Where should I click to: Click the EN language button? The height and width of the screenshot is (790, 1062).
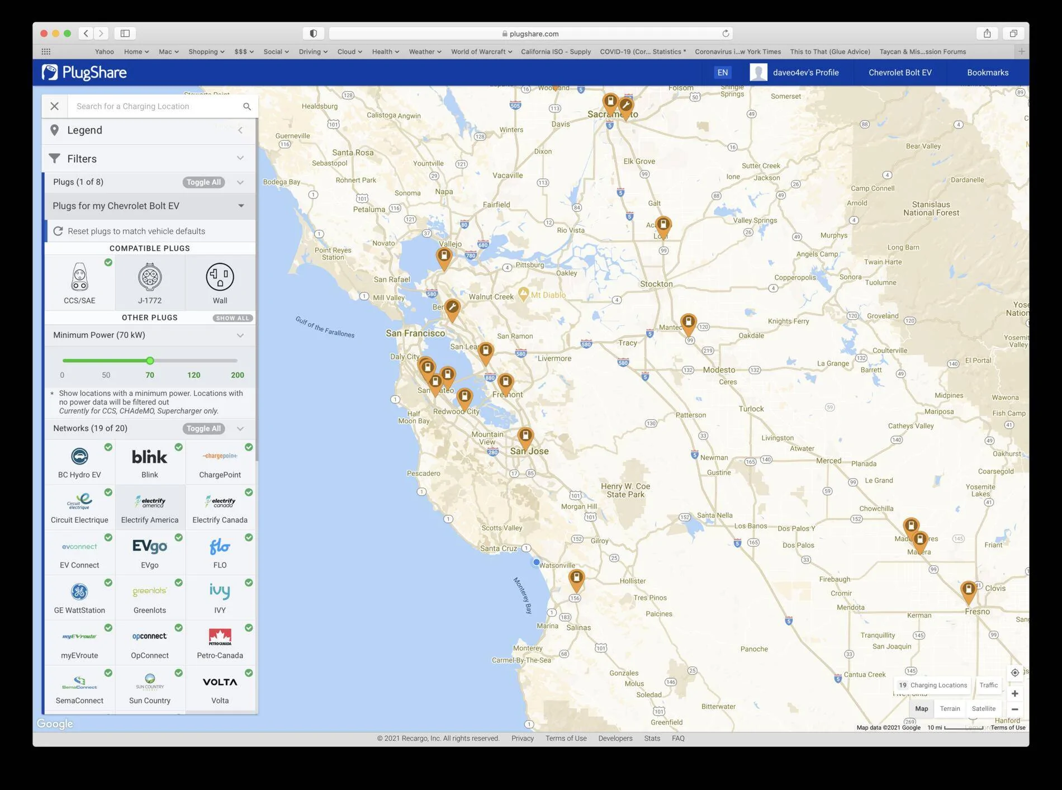coord(723,73)
